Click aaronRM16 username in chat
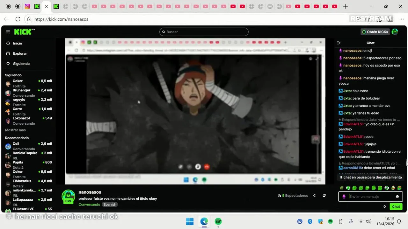Image resolution: width=408 pixels, height=229 pixels. point(353,168)
